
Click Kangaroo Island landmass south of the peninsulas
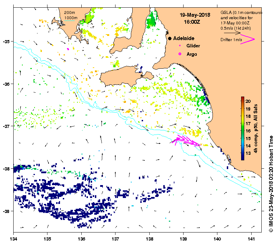[x=121, y=76]
